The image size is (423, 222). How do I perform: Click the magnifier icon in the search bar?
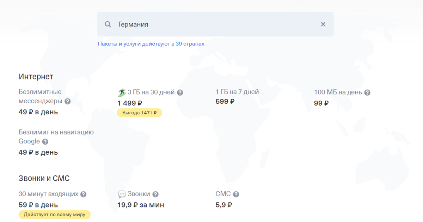pyautogui.click(x=108, y=24)
